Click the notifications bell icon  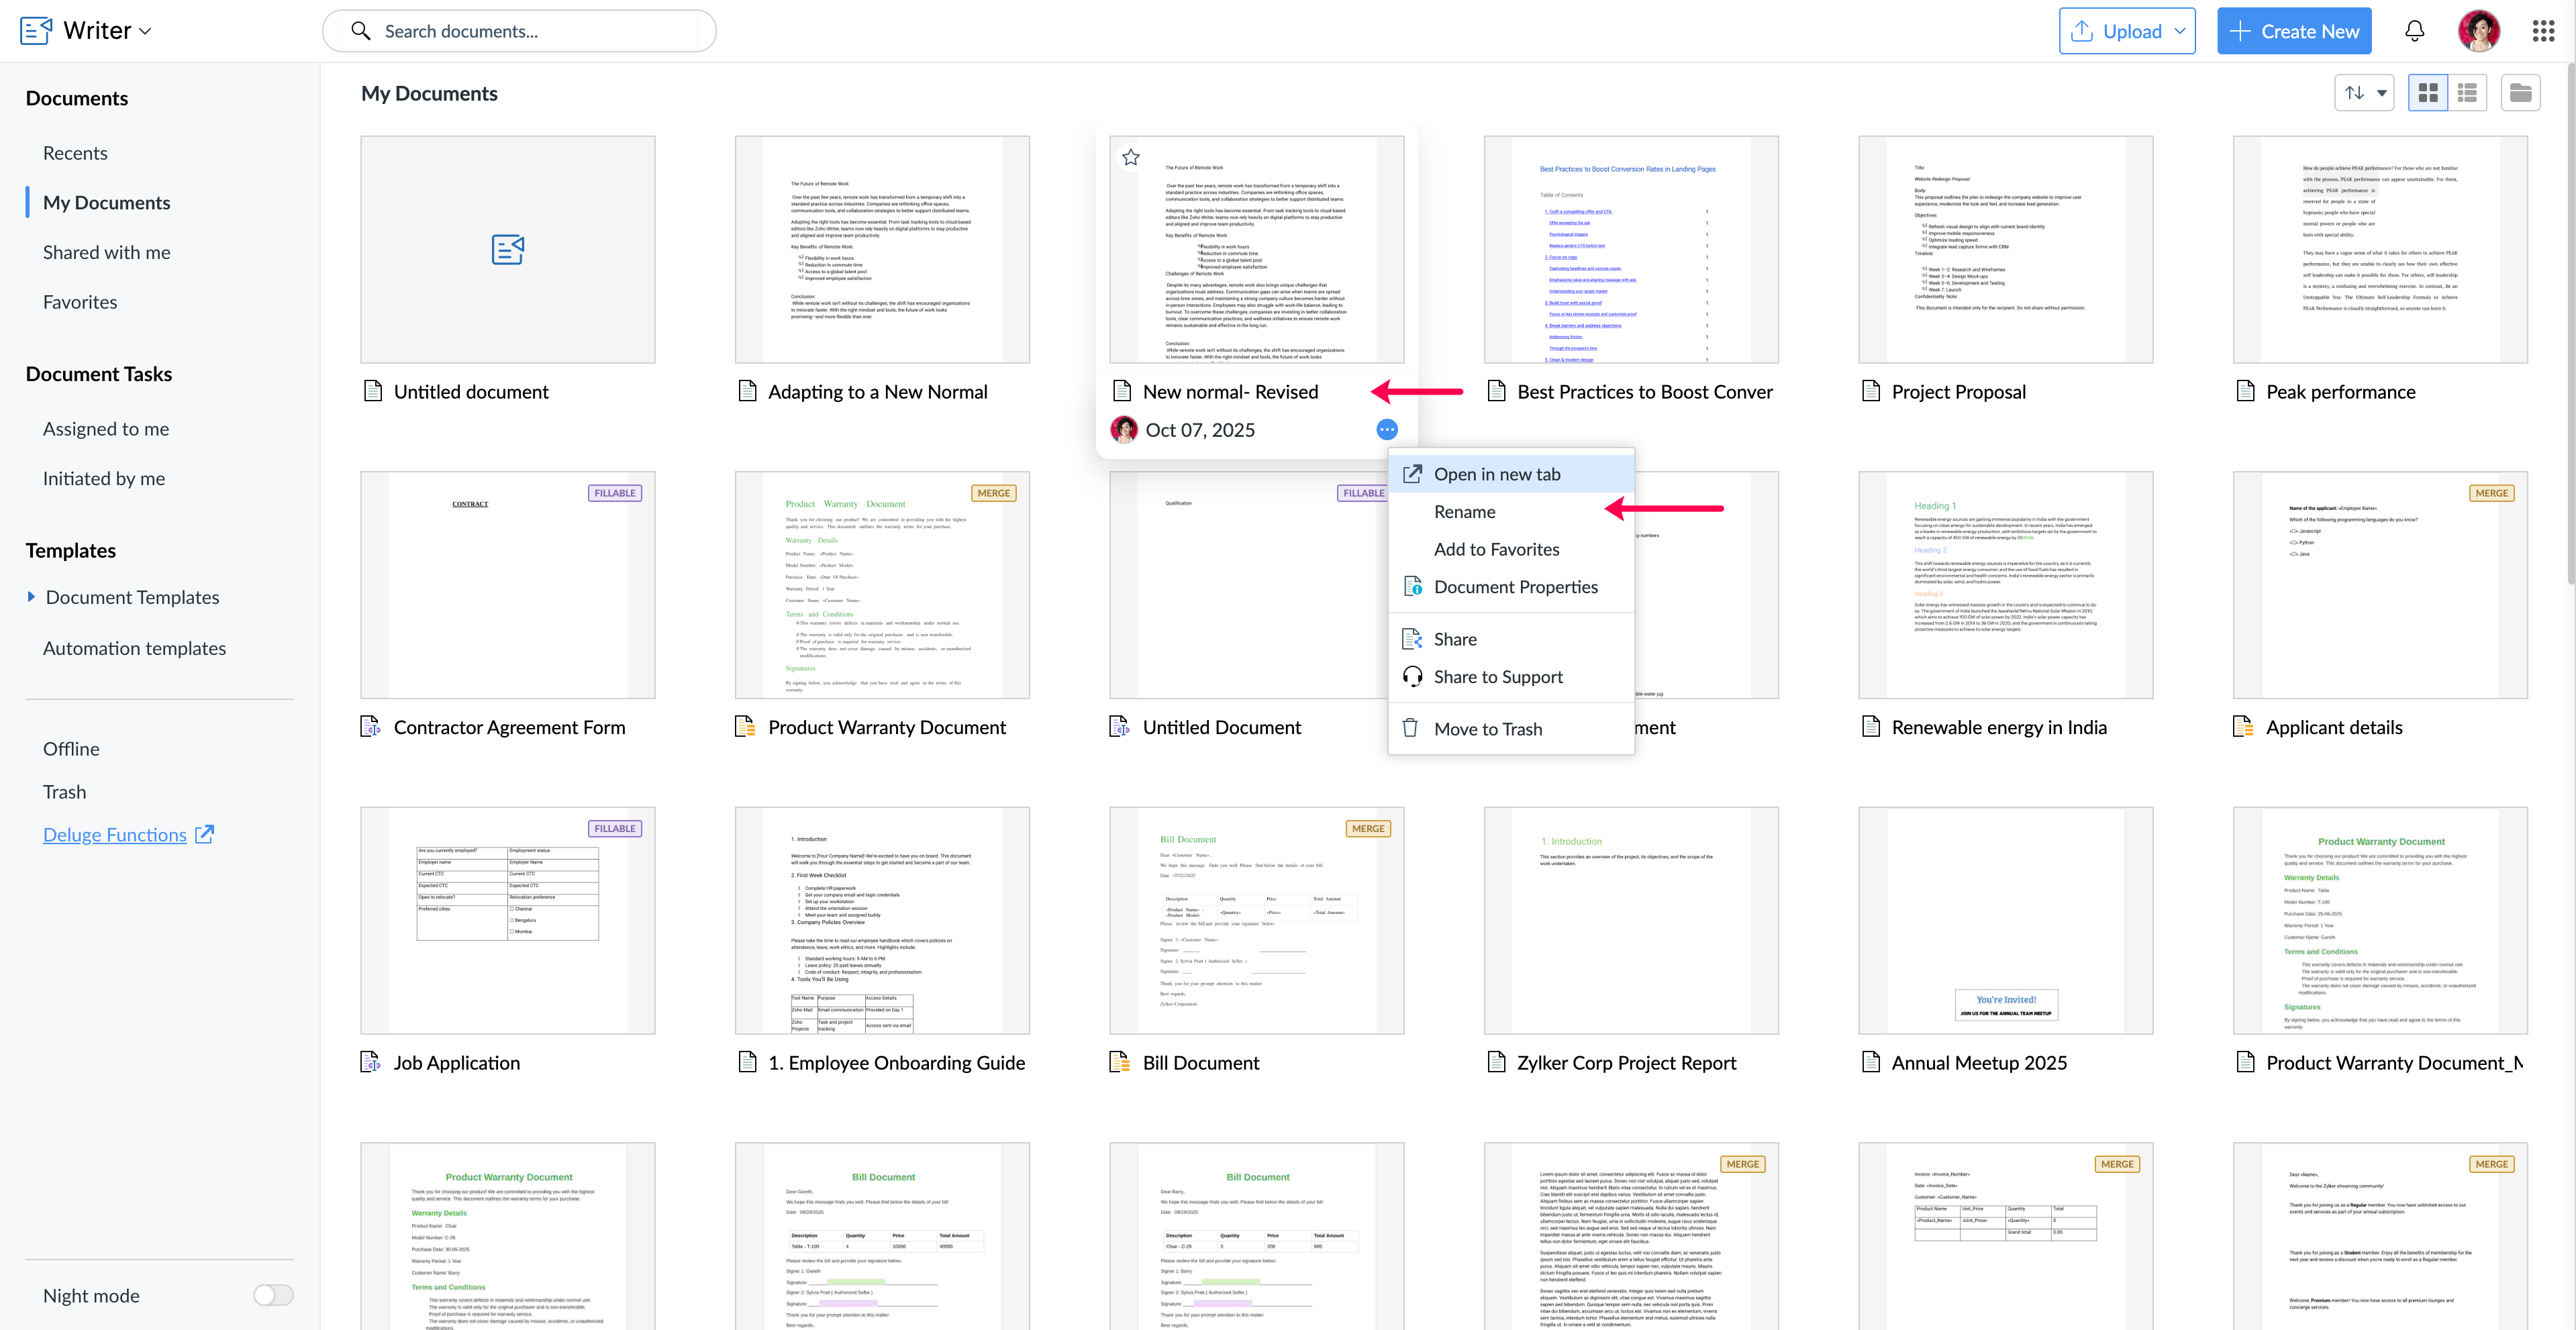tap(2414, 31)
